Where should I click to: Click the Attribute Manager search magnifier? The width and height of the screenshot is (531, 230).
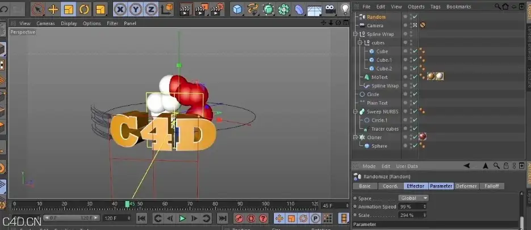496,166
